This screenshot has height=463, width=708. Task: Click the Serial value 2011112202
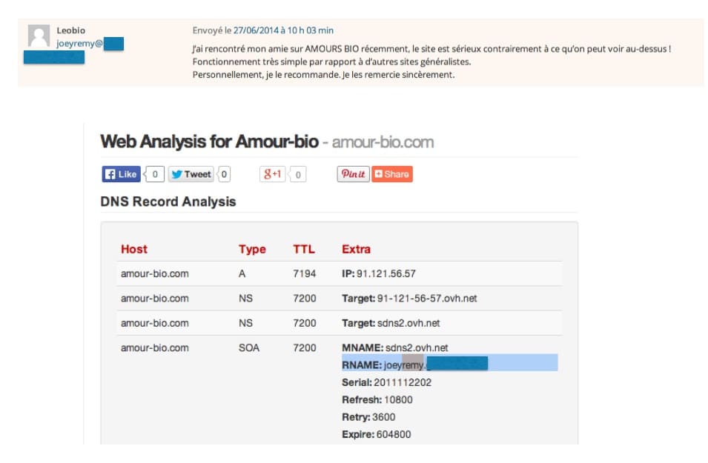click(x=403, y=383)
